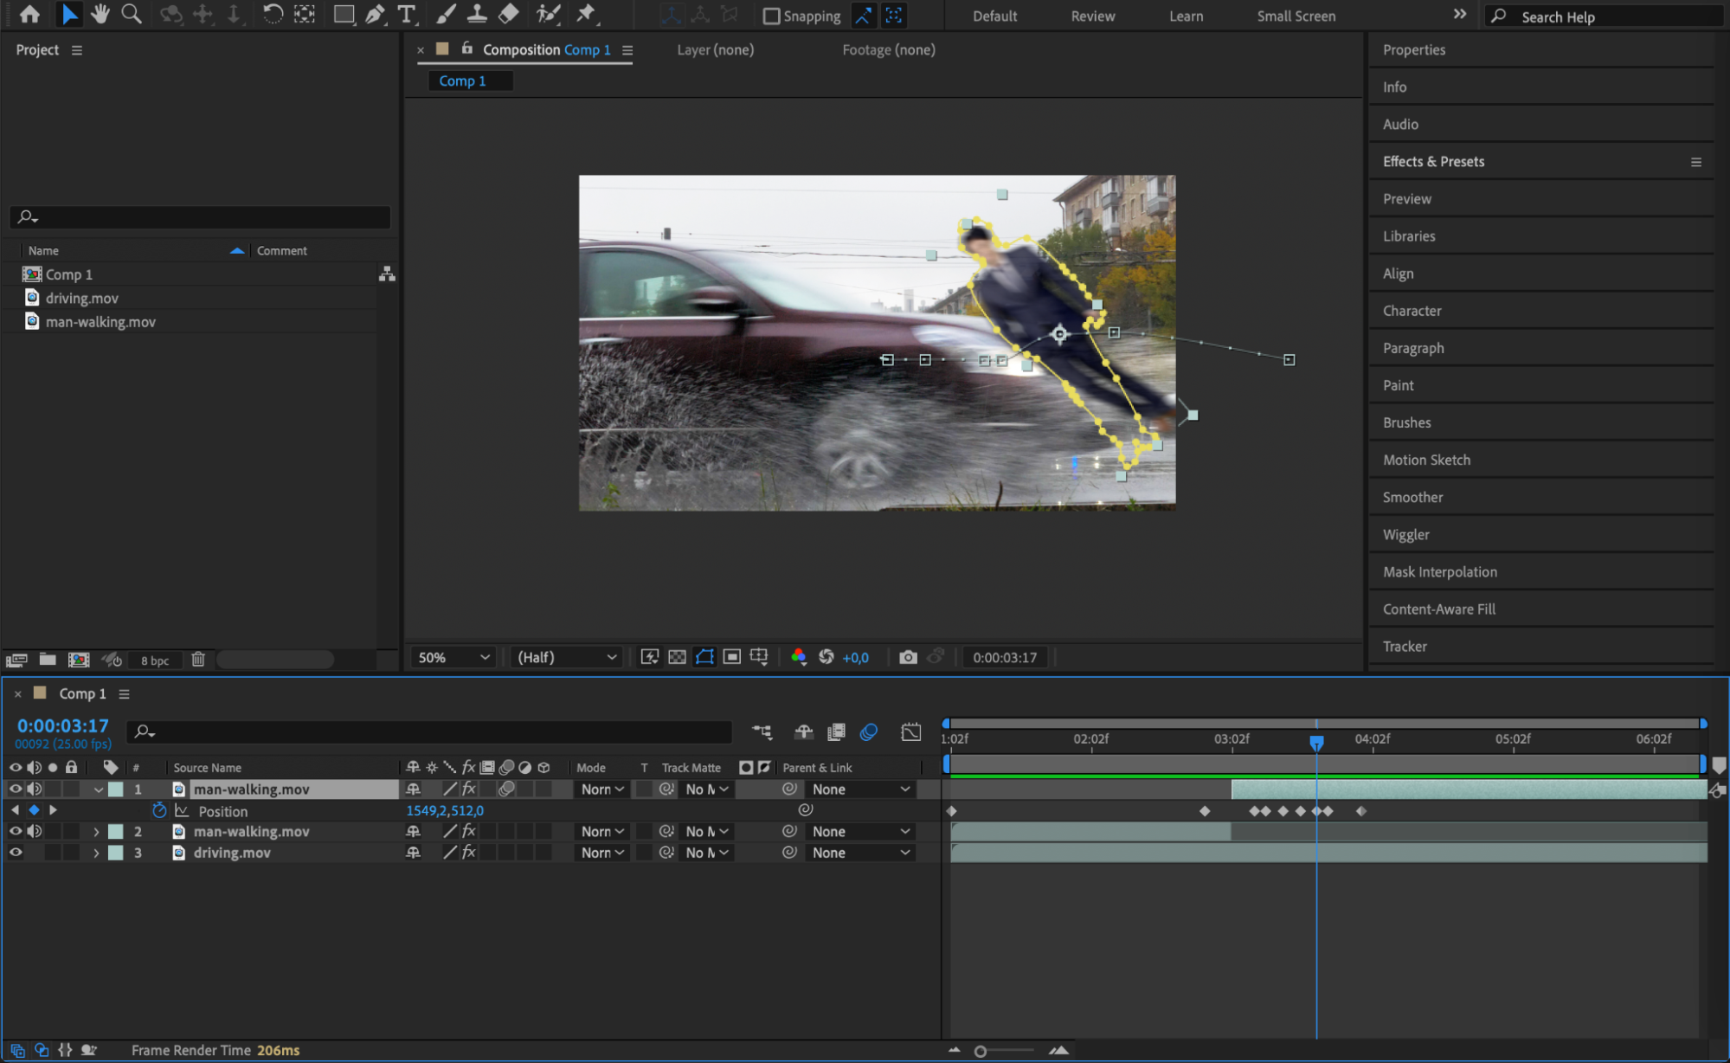Choose the Type tool
Screen dimensions: 1730x1063
click(406, 15)
